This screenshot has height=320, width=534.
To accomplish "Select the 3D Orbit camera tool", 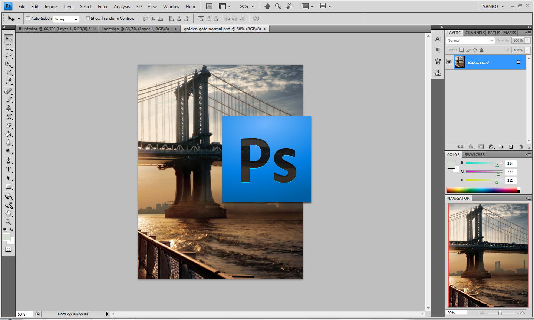I will click(x=9, y=205).
